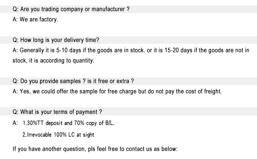Click the 'We are factory' answer
257x159 pixels.
(35, 20)
